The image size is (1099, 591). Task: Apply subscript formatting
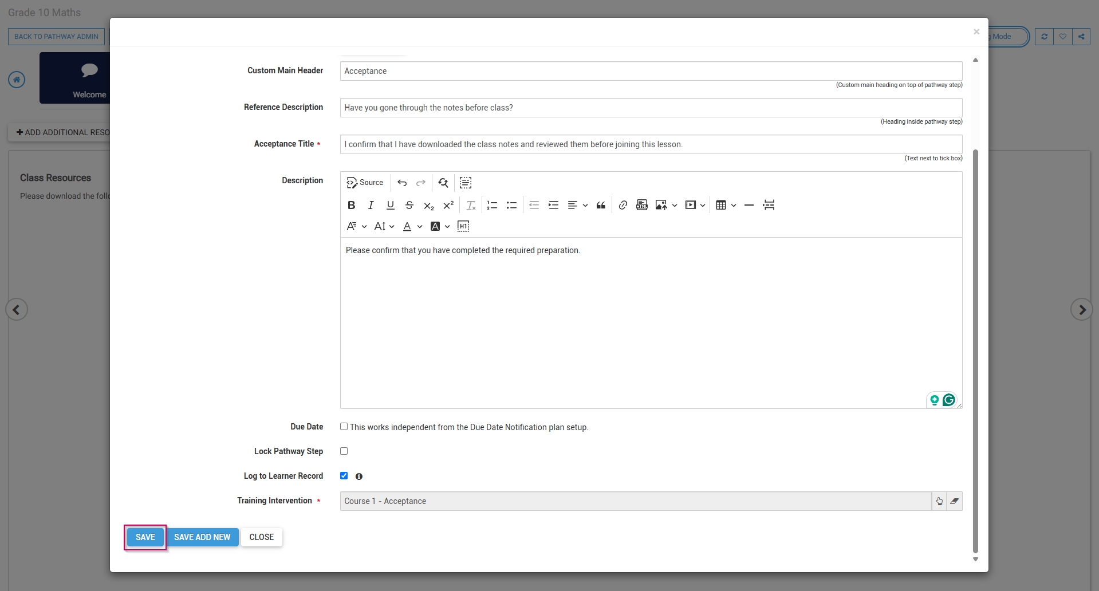[429, 205]
